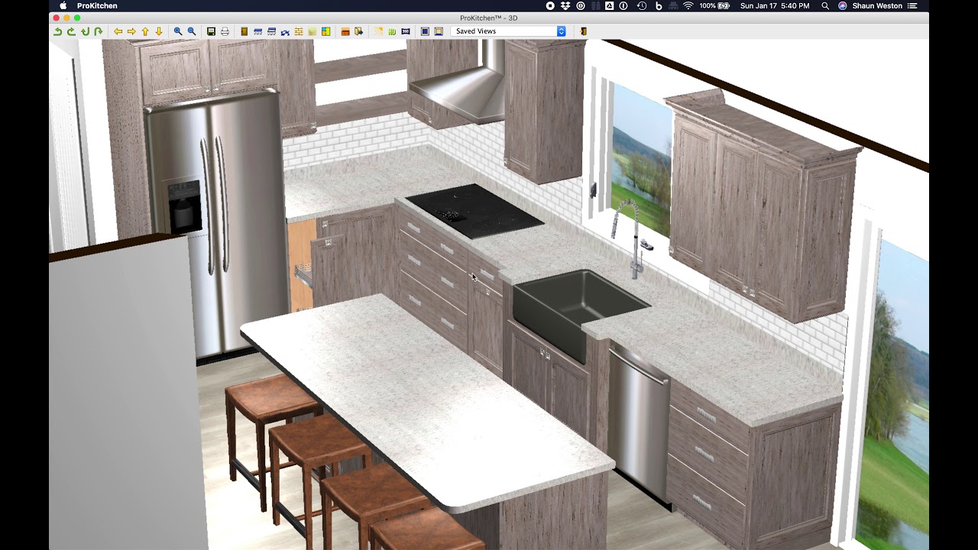
Task: Open Dropbox menu bar icon
Action: pos(565,5)
